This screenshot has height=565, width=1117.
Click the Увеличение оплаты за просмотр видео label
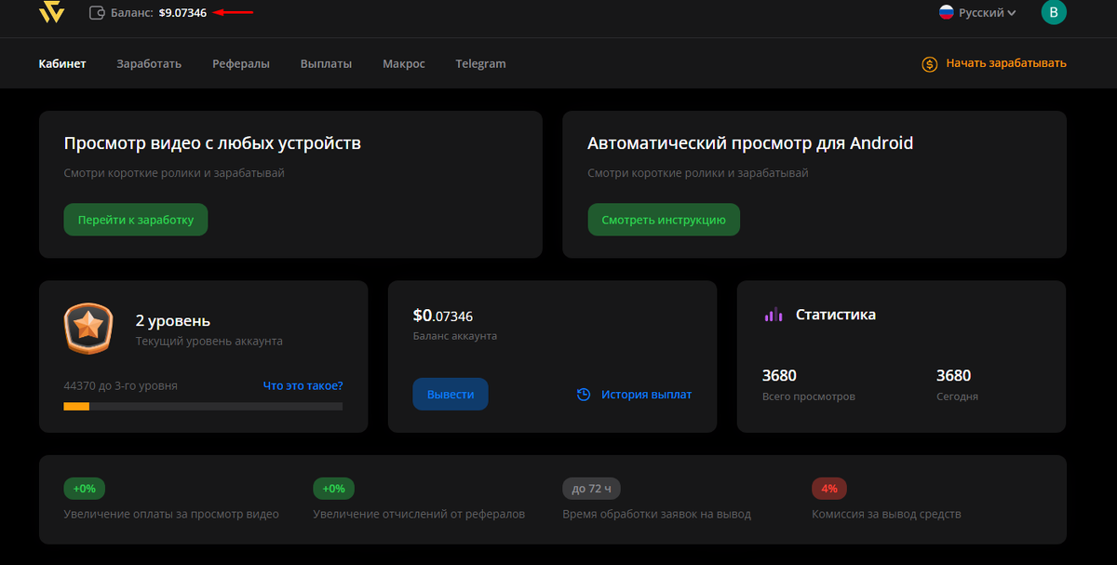point(171,514)
